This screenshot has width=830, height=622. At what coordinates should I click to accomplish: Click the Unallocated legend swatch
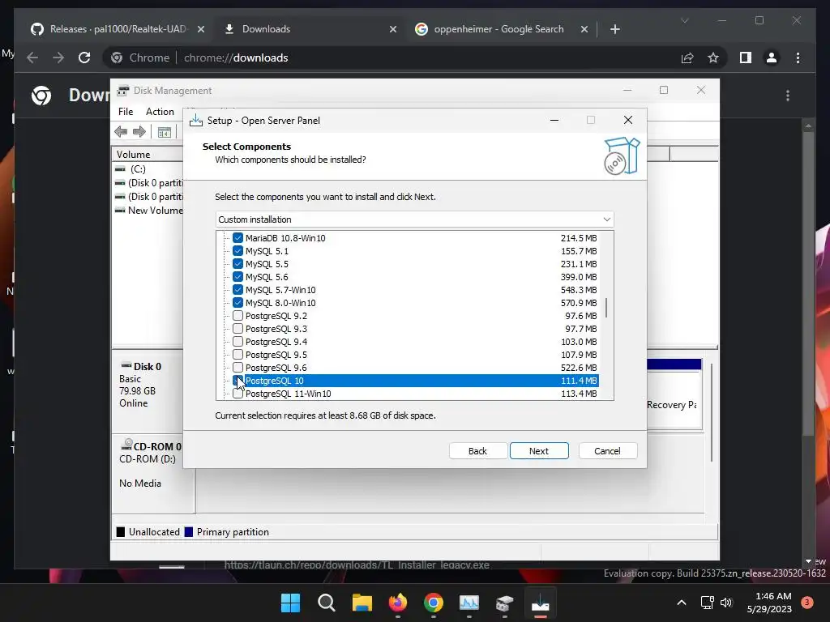pyautogui.click(x=121, y=532)
